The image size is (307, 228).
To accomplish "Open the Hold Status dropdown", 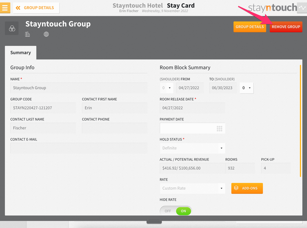I will point(193,148).
